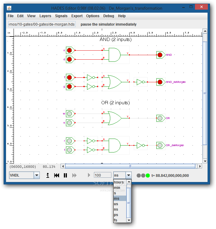Image resolution: width=216 pixels, height=229 pixels.
Task: Open the Export menu
Action: coord(77,16)
